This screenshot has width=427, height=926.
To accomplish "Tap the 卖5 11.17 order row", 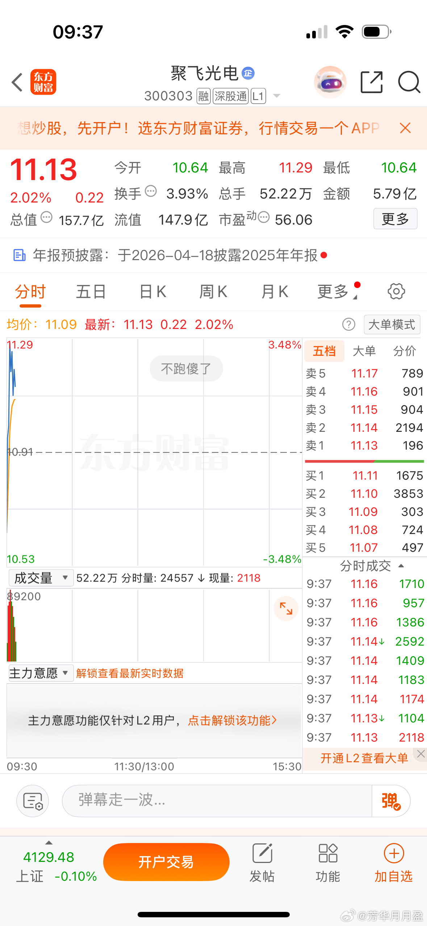I will pos(364,373).
